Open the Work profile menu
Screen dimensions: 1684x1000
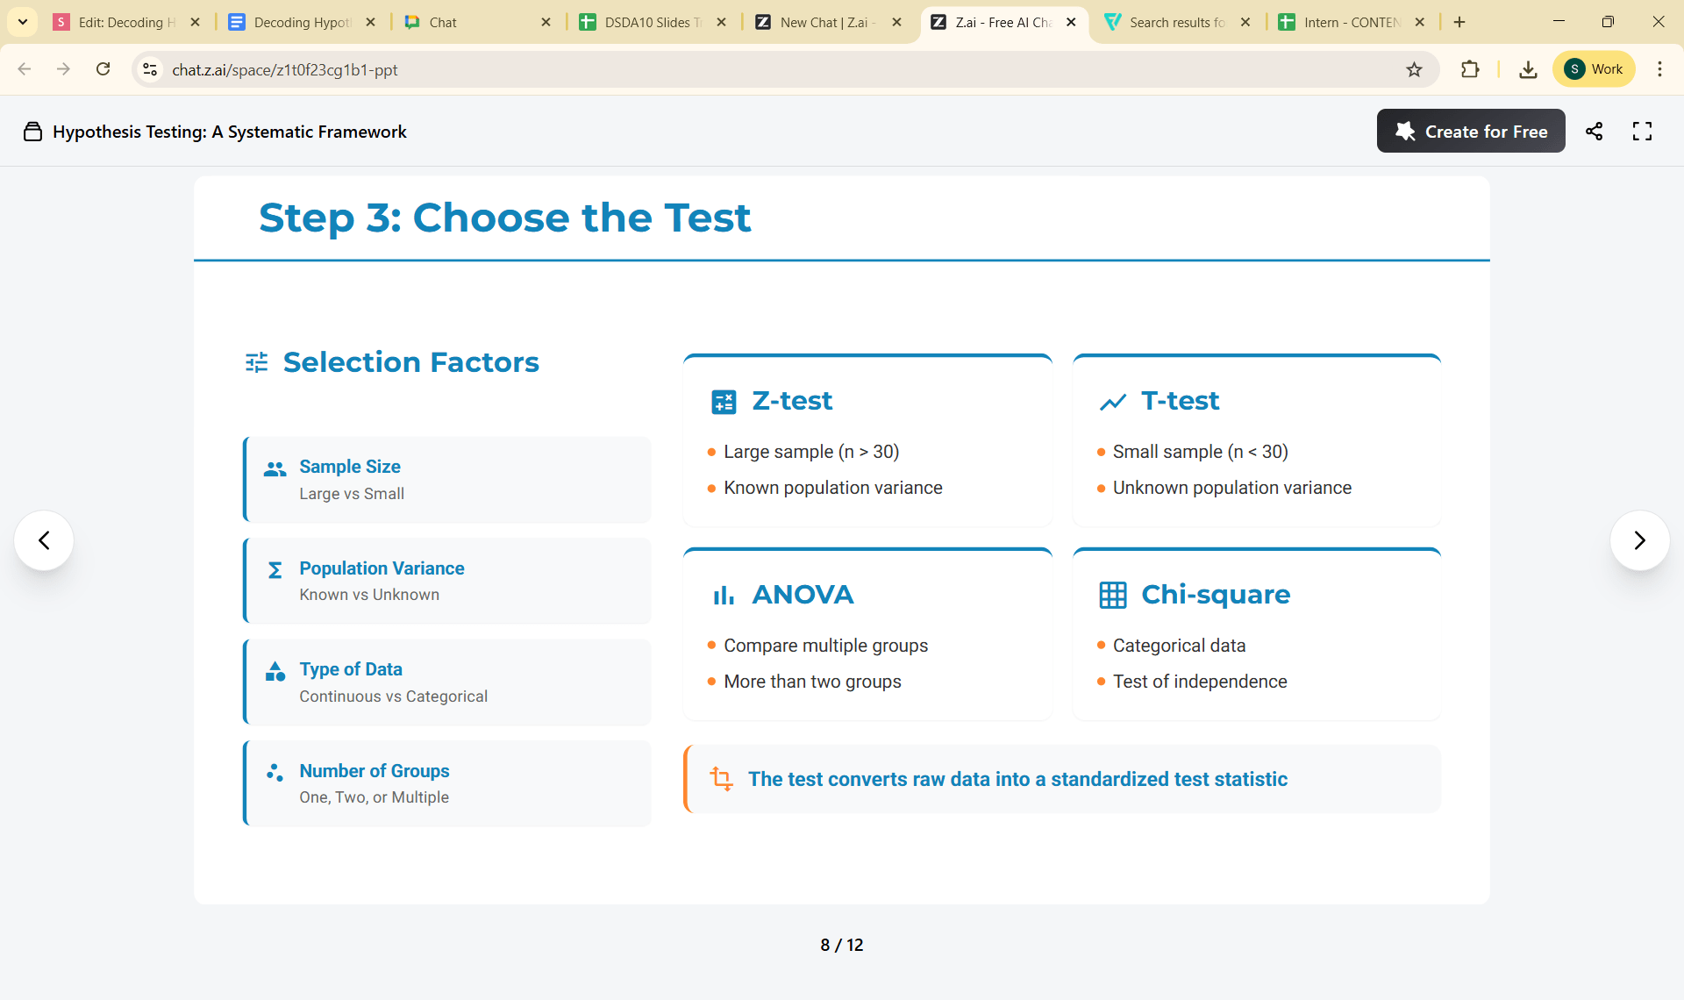[1594, 69]
